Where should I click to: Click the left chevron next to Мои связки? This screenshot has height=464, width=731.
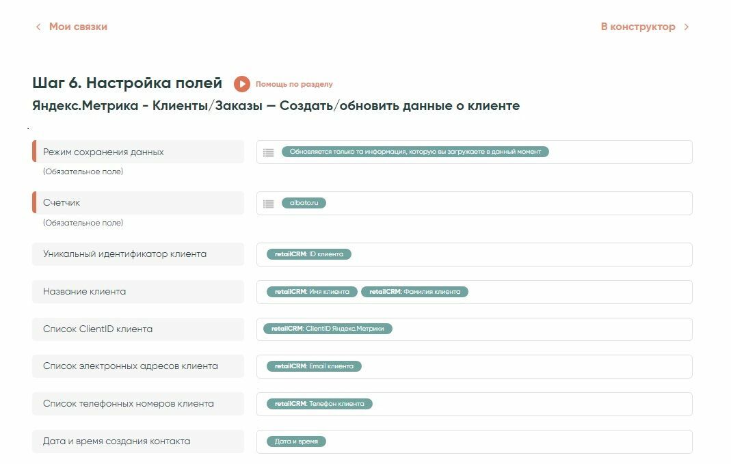point(38,27)
